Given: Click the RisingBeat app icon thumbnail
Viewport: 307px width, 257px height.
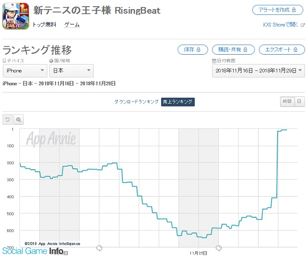Looking at the screenshot, I should (16, 16).
